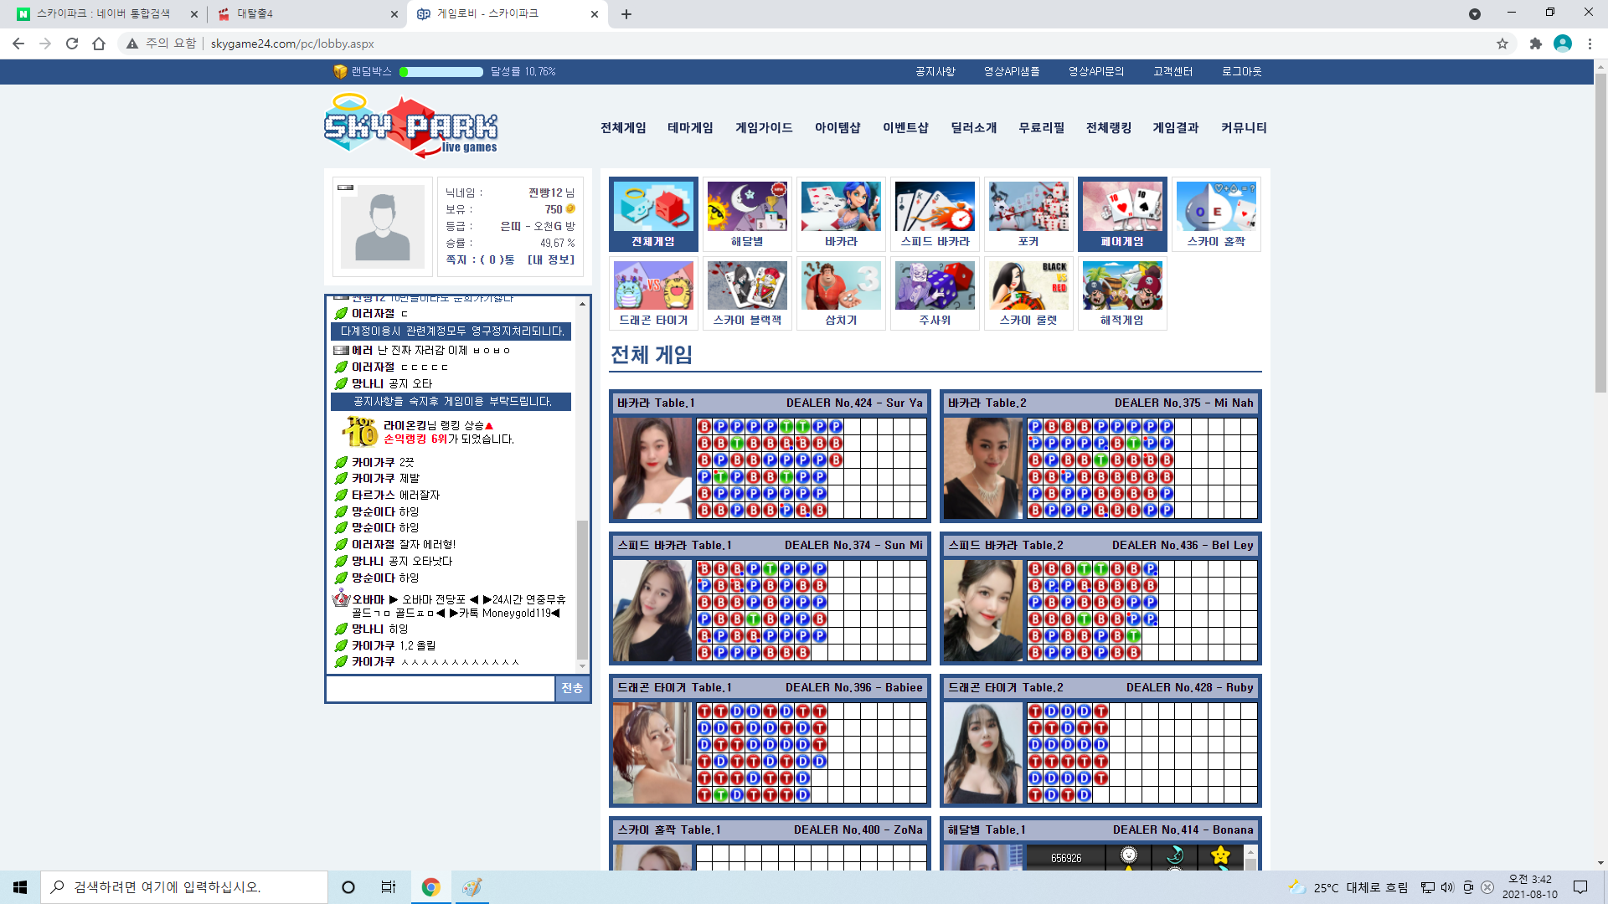
Task: Open the 주사위 game category icon
Action: [x=935, y=293]
